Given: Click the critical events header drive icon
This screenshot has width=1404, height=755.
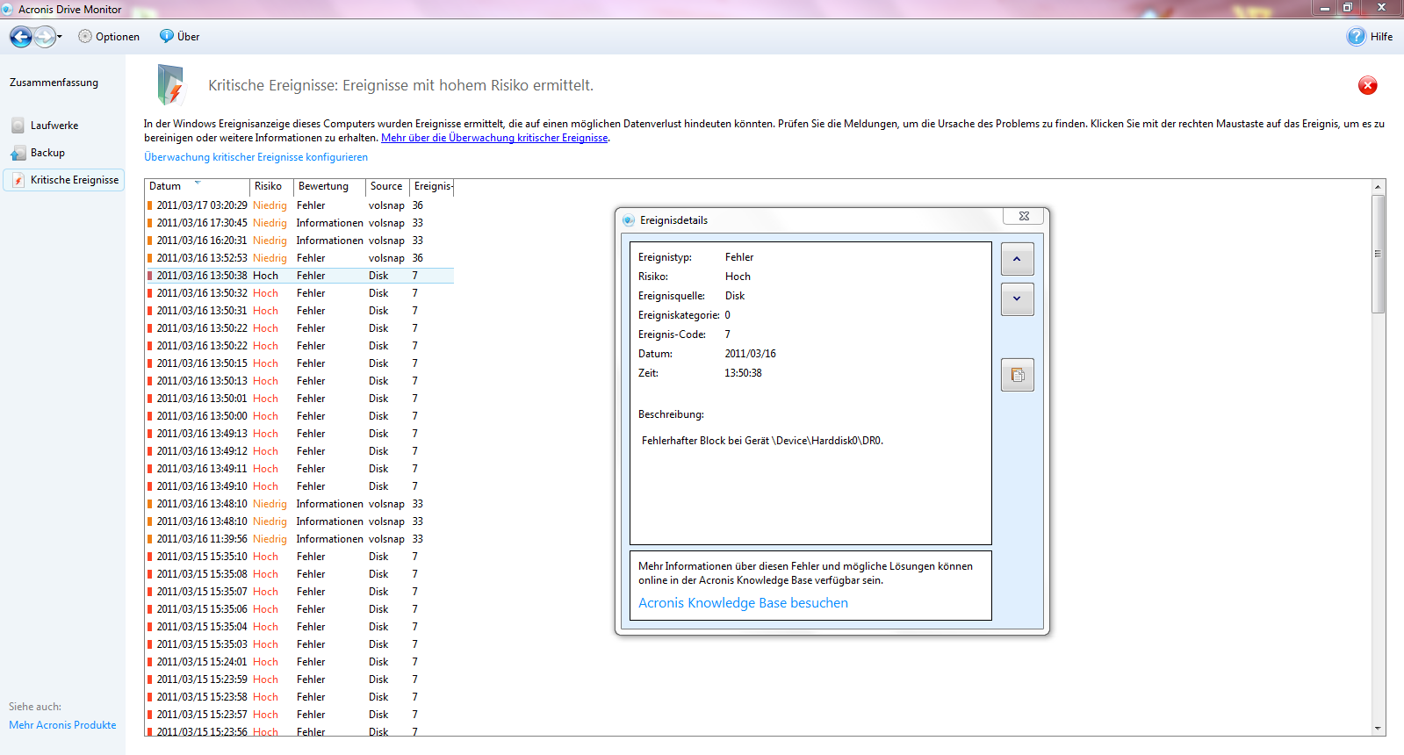Looking at the screenshot, I should (x=170, y=85).
